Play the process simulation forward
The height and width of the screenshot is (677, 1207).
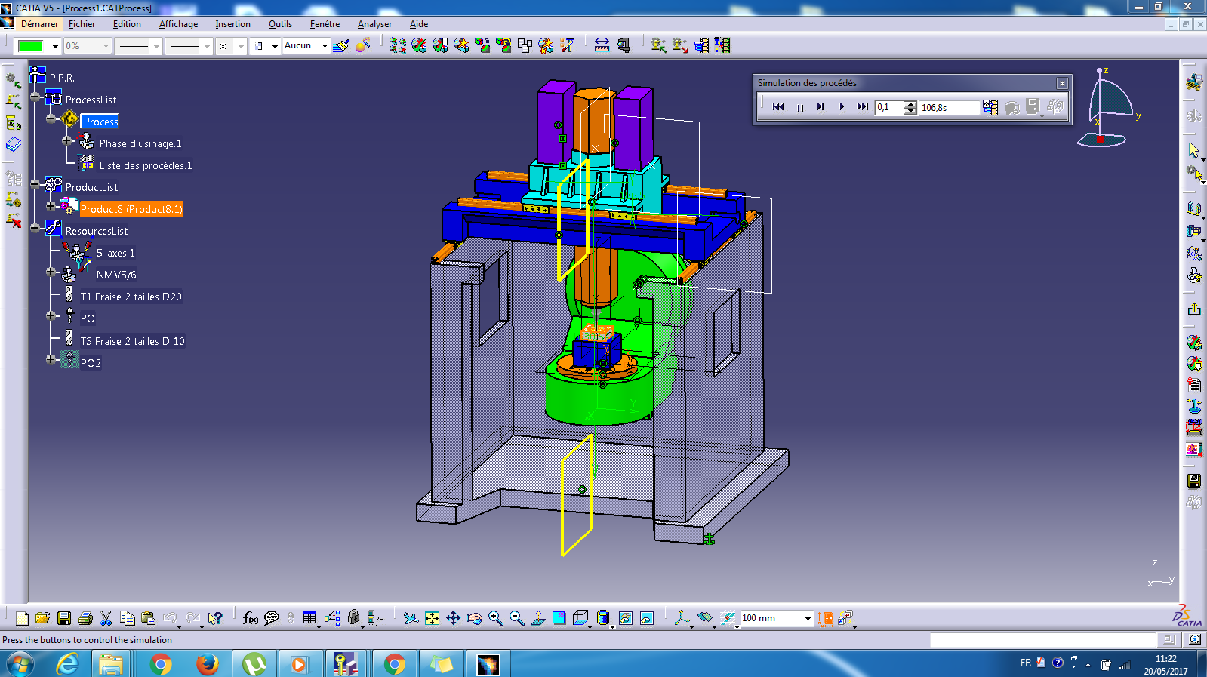(842, 107)
